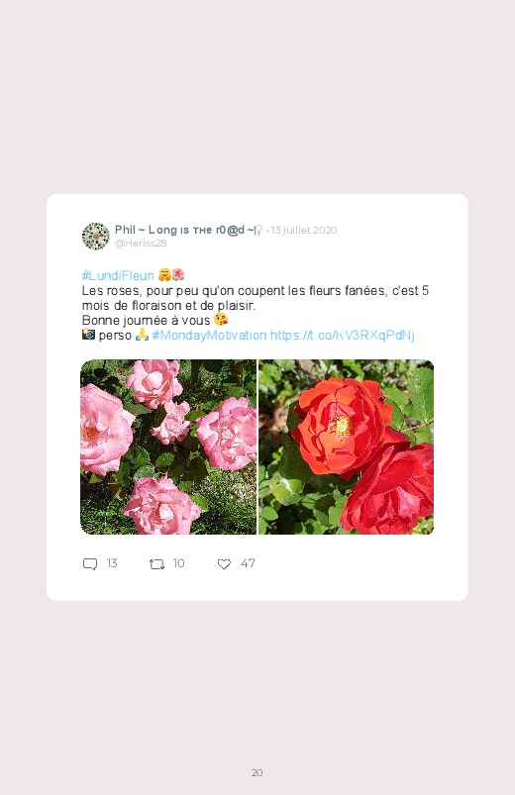The image size is (515, 795).
Task: View the pink roses photo
Action: (x=168, y=447)
